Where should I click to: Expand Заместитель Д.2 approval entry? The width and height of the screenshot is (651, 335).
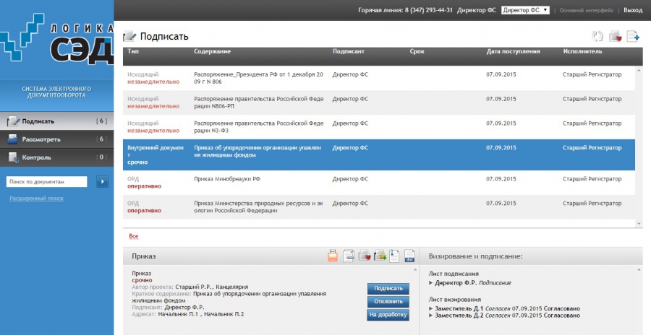point(430,316)
